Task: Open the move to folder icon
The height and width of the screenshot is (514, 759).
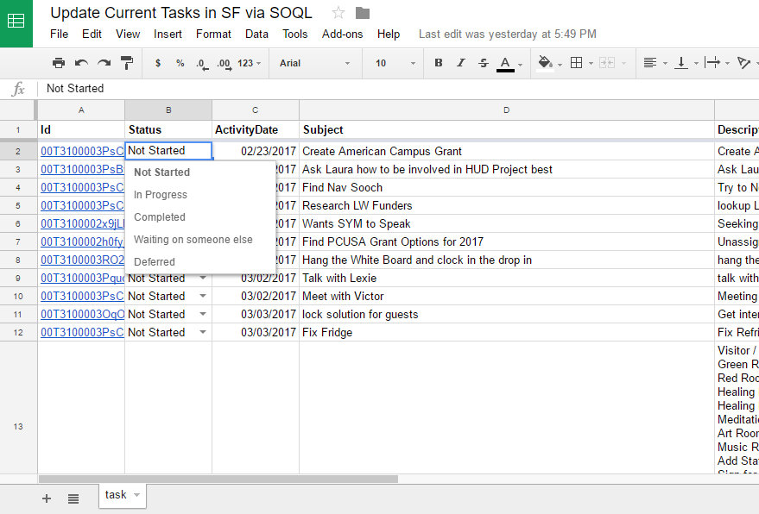Action: pyautogui.click(x=363, y=13)
